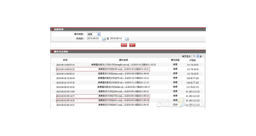Viewport: 256px width, 136px height.
Task: Click the renewal description ending 2011-10-21
Action: coord(124,69)
